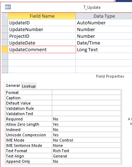Click the ProjectID field name cell

(42, 36)
